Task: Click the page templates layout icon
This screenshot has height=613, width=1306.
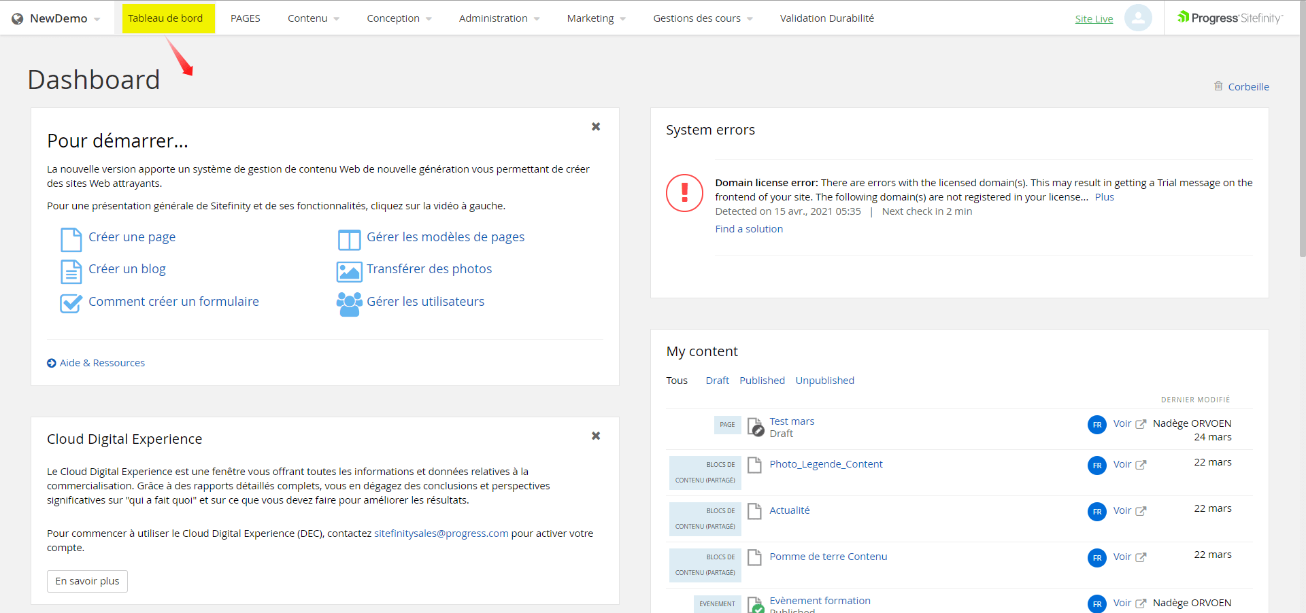Action: point(349,239)
